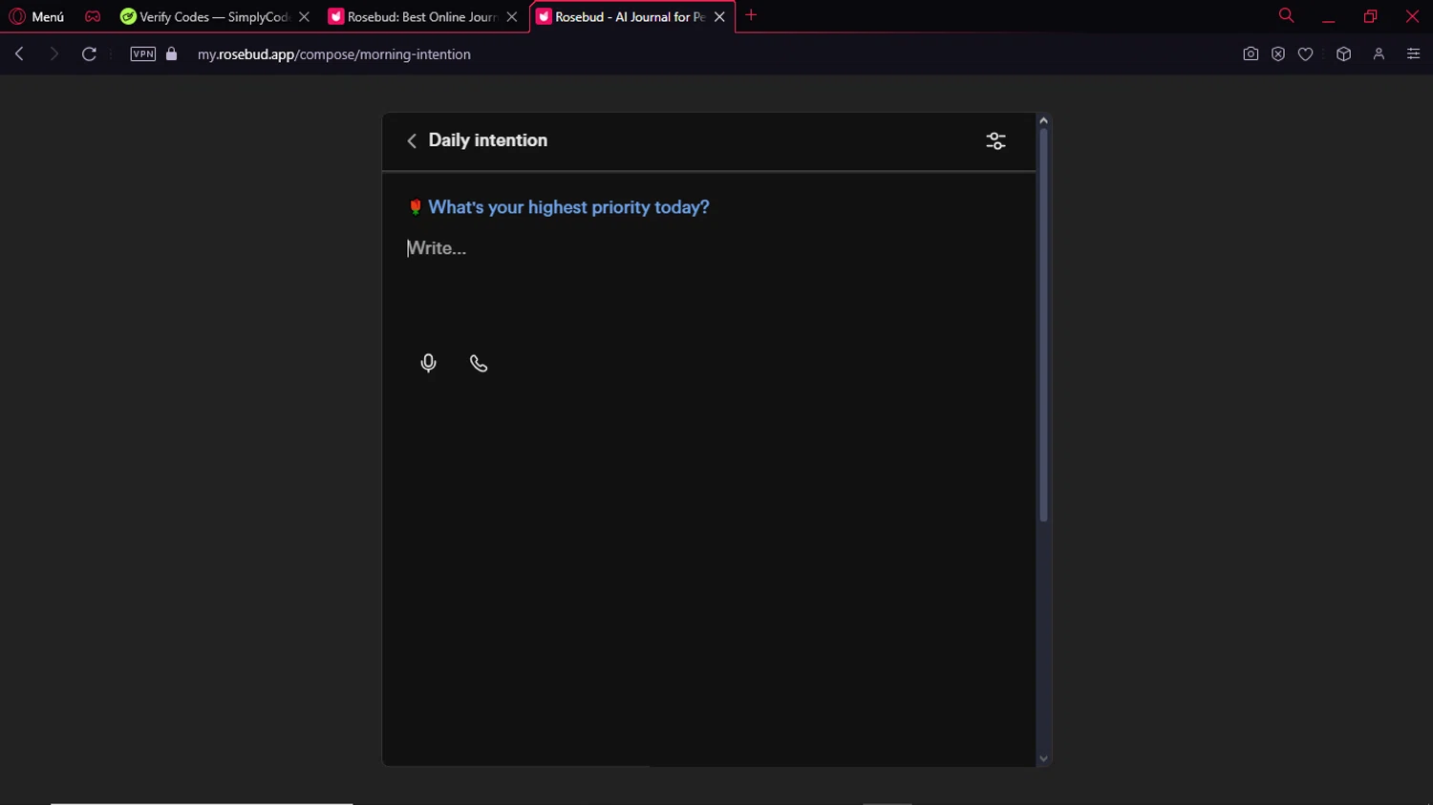Image resolution: width=1433 pixels, height=805 pixels.
Task: Click the Write... text entry field
Action: (x=708, y=248)
